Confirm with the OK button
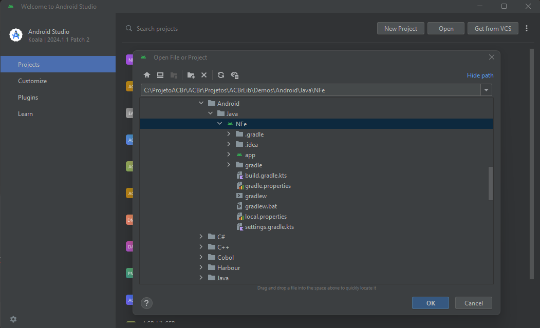This screenshot has width=540, height=328. [431, 303]
